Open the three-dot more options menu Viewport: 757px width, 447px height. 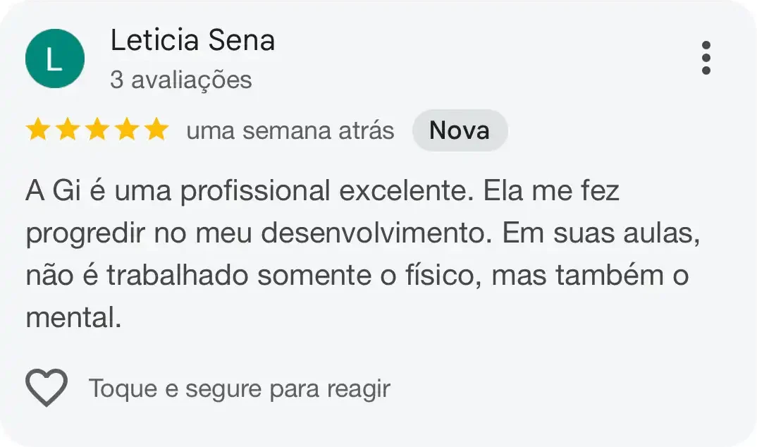pyautogui.click(x=706, y=58)
